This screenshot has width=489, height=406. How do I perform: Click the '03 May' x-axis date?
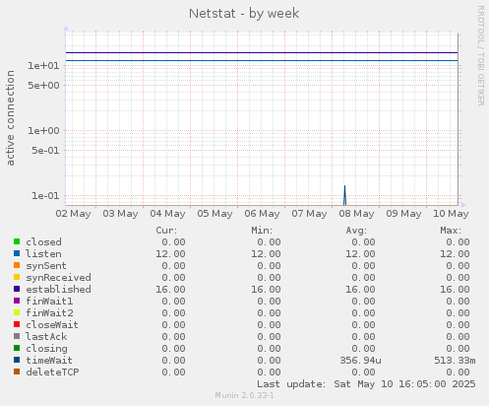point(120,214)
